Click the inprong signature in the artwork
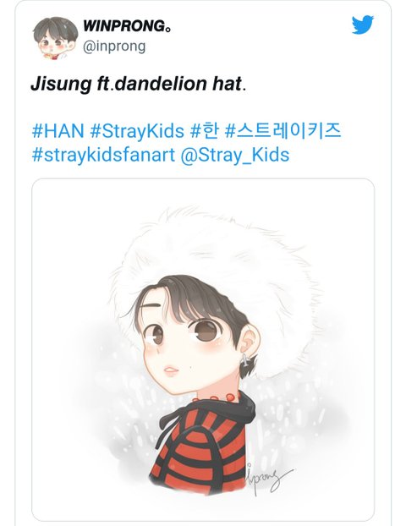This screenshot has height=526, width=406. [267, 478]
